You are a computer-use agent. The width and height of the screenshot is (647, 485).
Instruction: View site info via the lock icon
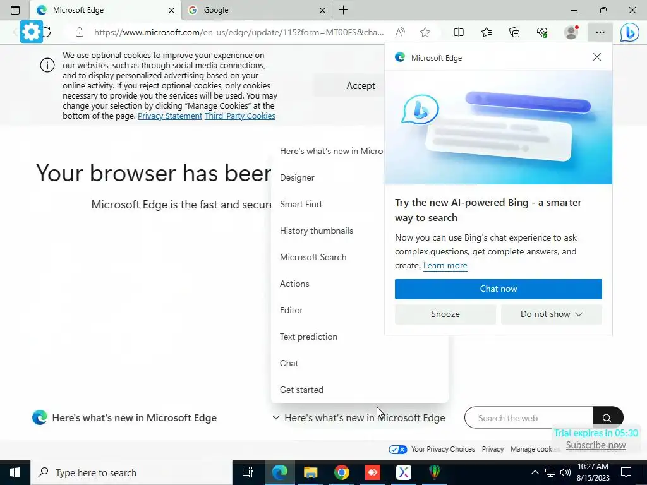tap(80, 32)
